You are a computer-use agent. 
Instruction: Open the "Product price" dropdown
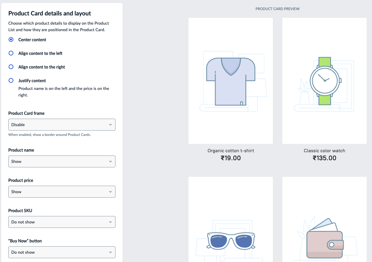pyautogui.click(x=62, y=192)
